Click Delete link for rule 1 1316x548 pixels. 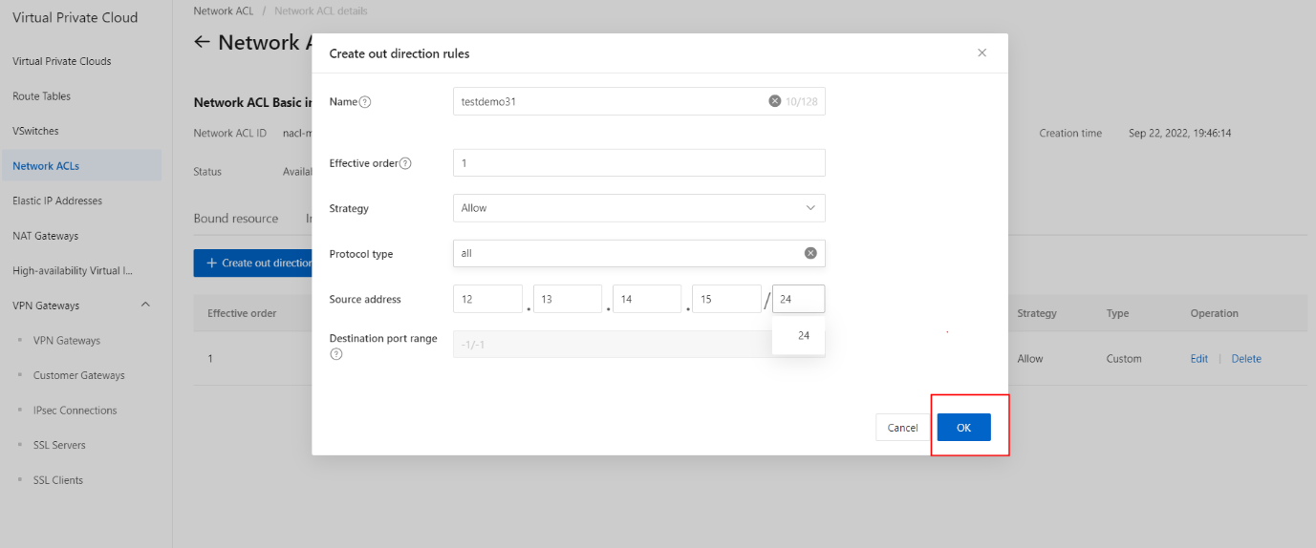pos(1246,359)
